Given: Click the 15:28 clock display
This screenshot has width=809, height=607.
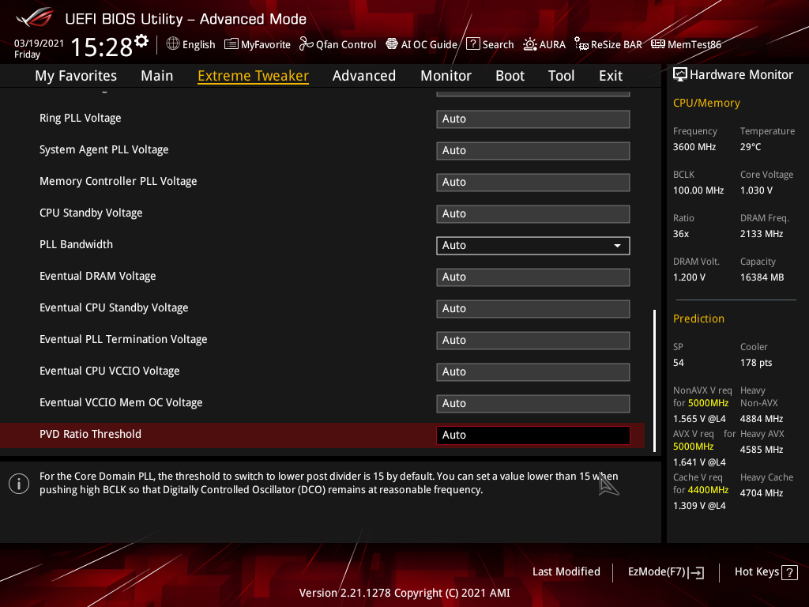Looking at the screenshot, I should pyautogui.click(x=102, y=47).
